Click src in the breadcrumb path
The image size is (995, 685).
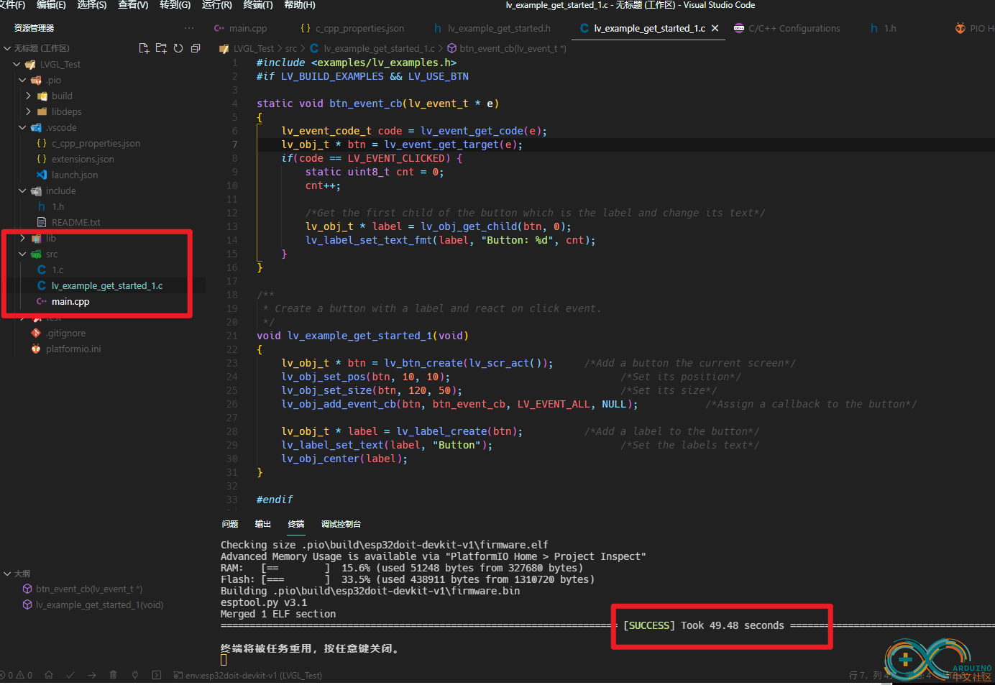pyautogui.click(x=291, y=48)
